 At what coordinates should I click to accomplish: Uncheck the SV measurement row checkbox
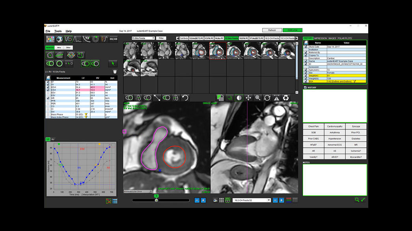coord(48,85)
